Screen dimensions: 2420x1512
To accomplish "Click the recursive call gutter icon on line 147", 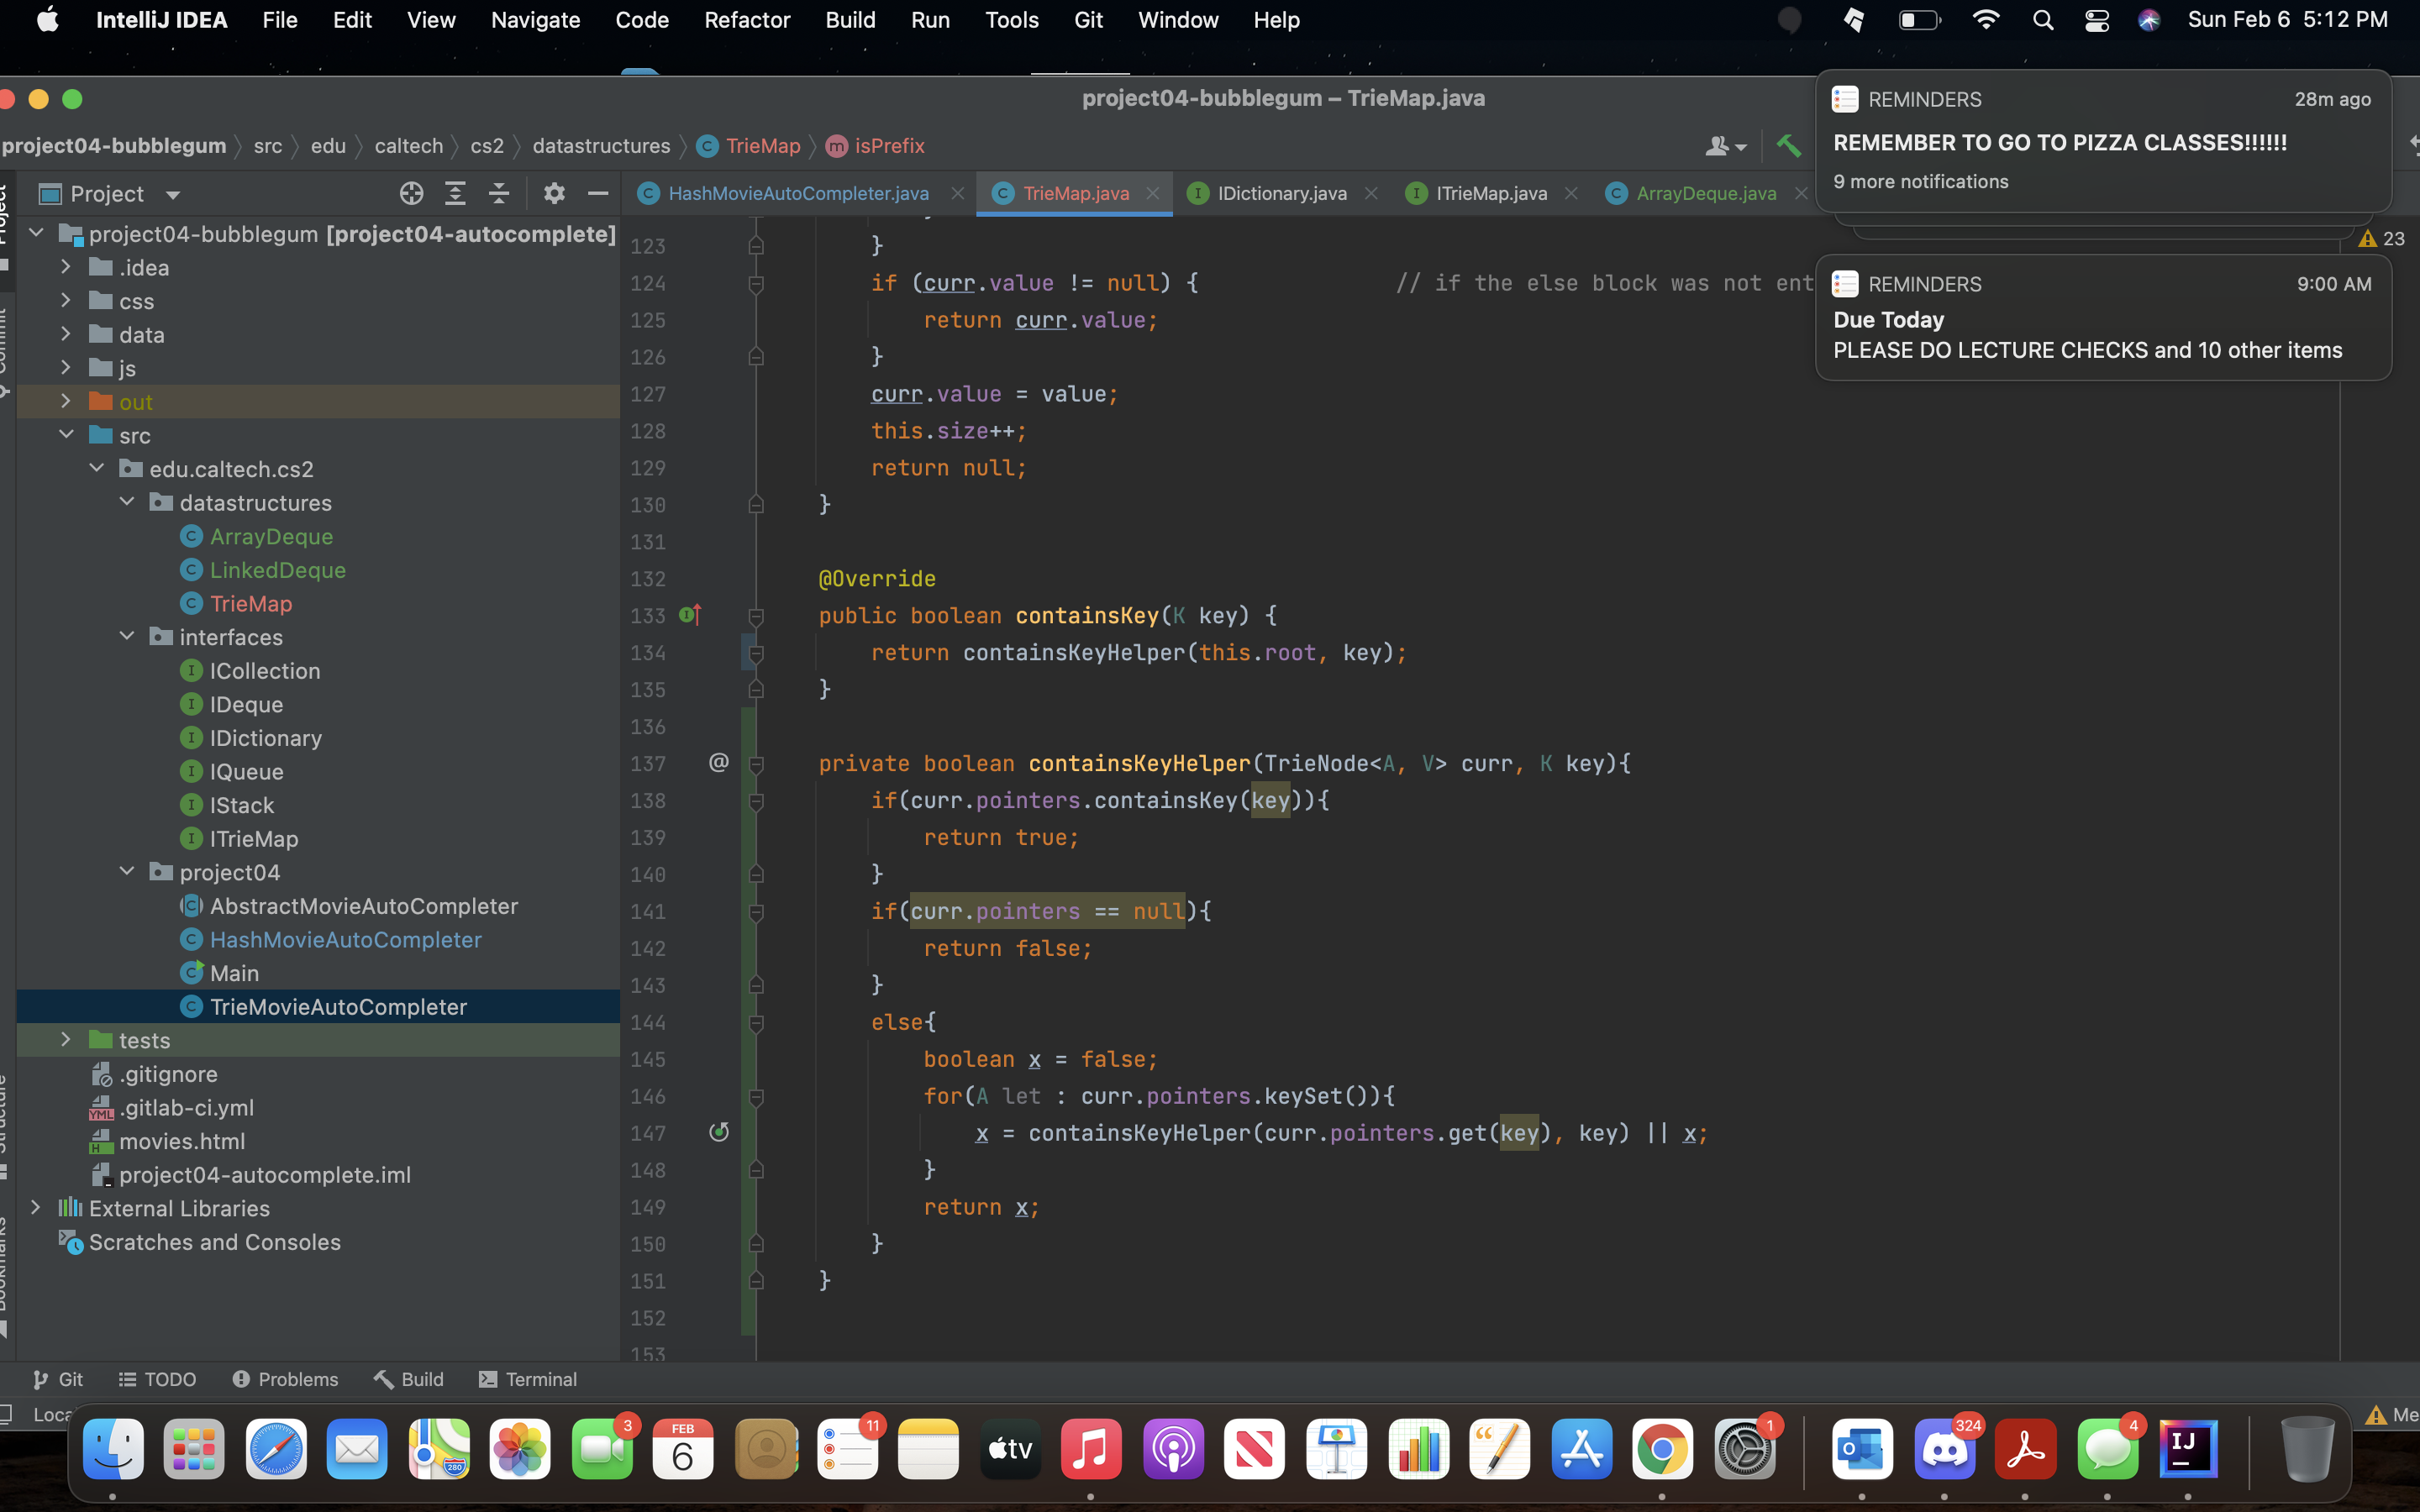I will [x=719, y=1132].
